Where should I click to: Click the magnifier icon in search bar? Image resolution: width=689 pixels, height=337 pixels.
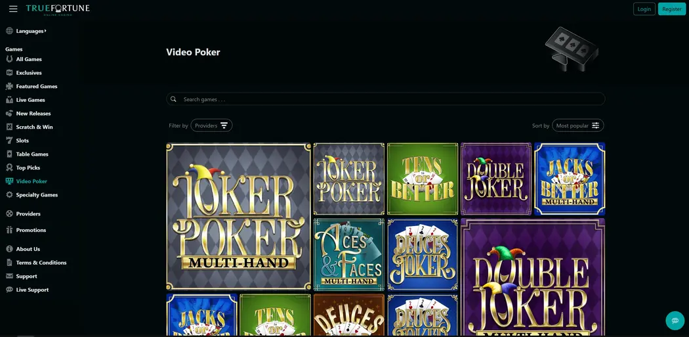(174, 99)
